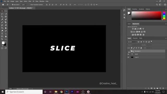This screenshot has width=167, height=94.
Task: Open the Adjustments panel options menu
Action: click(x=166, y=24)
